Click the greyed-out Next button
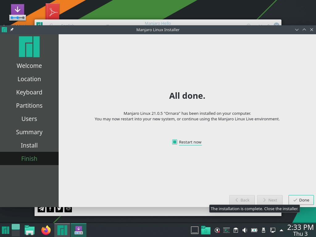 pos(270,200)
